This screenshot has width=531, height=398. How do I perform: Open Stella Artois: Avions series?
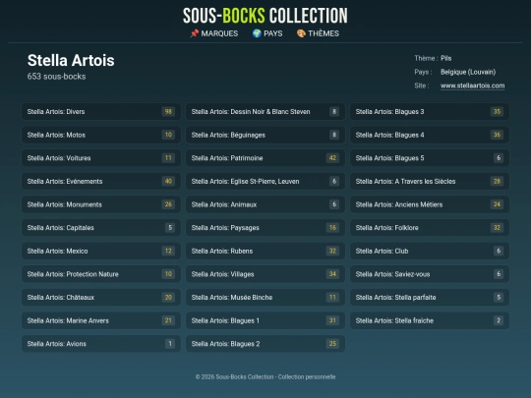tap(101, 344)
